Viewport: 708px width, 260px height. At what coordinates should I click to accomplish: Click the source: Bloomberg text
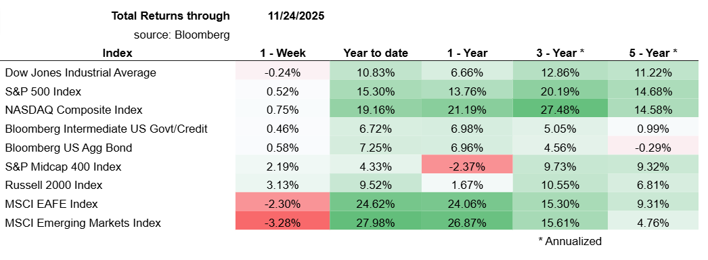181,35
